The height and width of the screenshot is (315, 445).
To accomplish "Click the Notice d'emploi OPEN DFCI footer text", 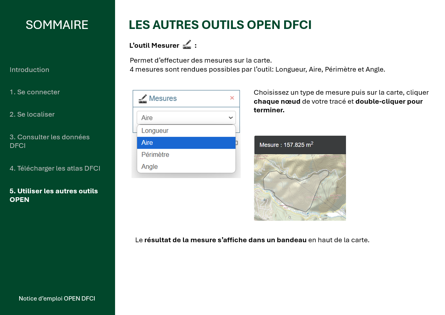I will coord(57,299).
